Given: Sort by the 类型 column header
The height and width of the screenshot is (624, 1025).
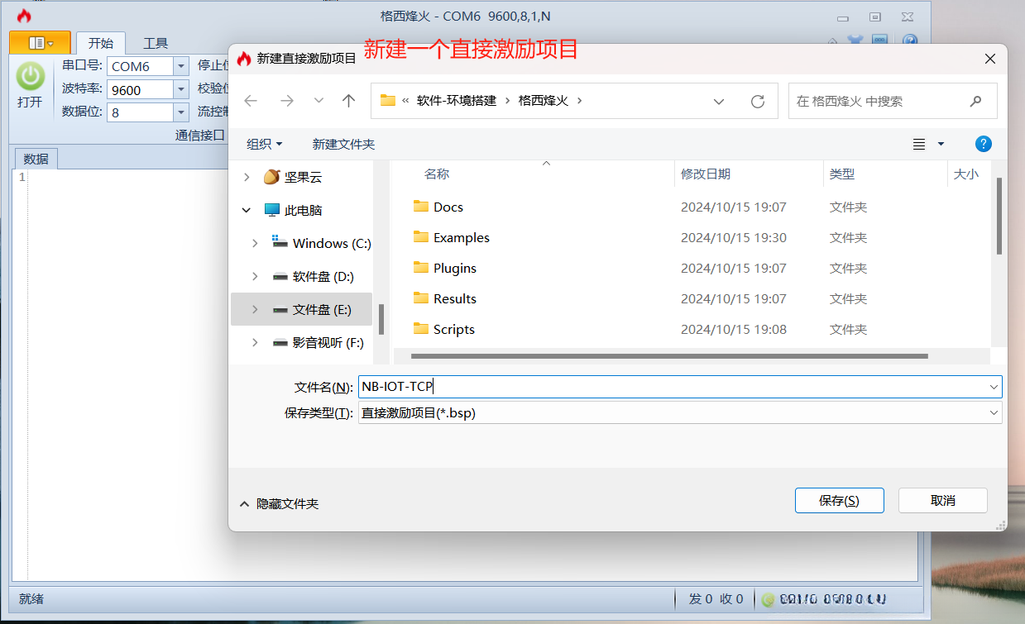Looking at the screenshot, I should click(842, 174).
